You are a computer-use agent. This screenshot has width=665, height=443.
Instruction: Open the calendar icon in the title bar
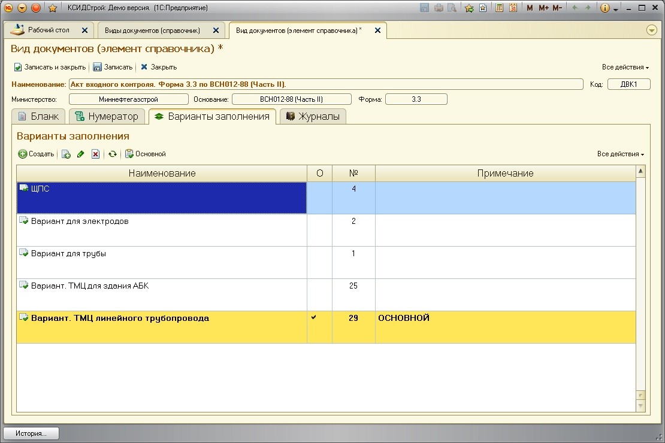513,8
